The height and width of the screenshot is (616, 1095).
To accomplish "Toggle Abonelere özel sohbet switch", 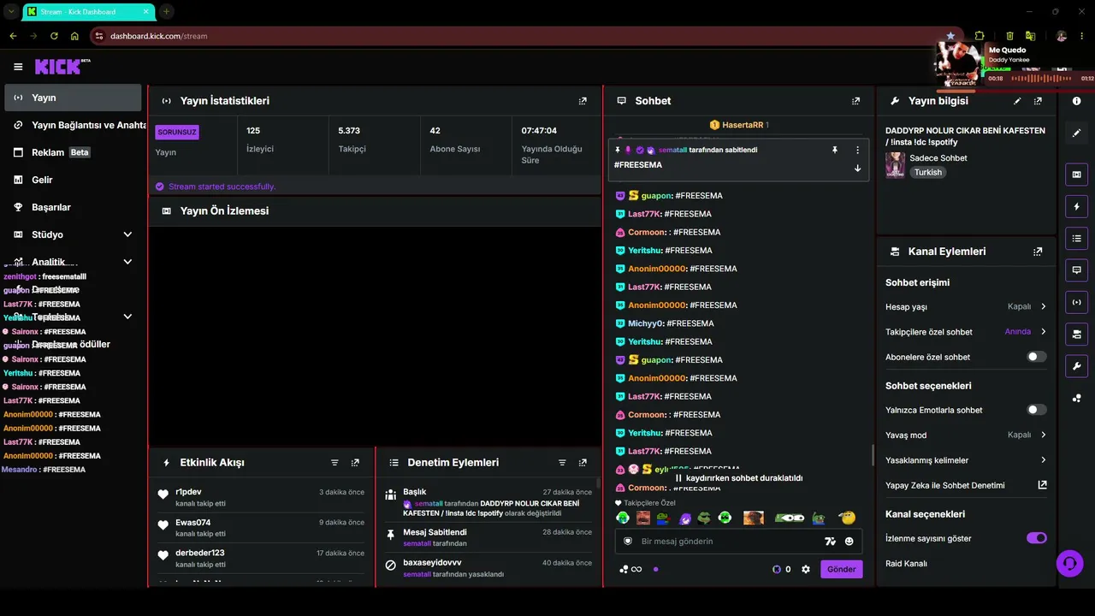I will click(x=1036, y=357).
